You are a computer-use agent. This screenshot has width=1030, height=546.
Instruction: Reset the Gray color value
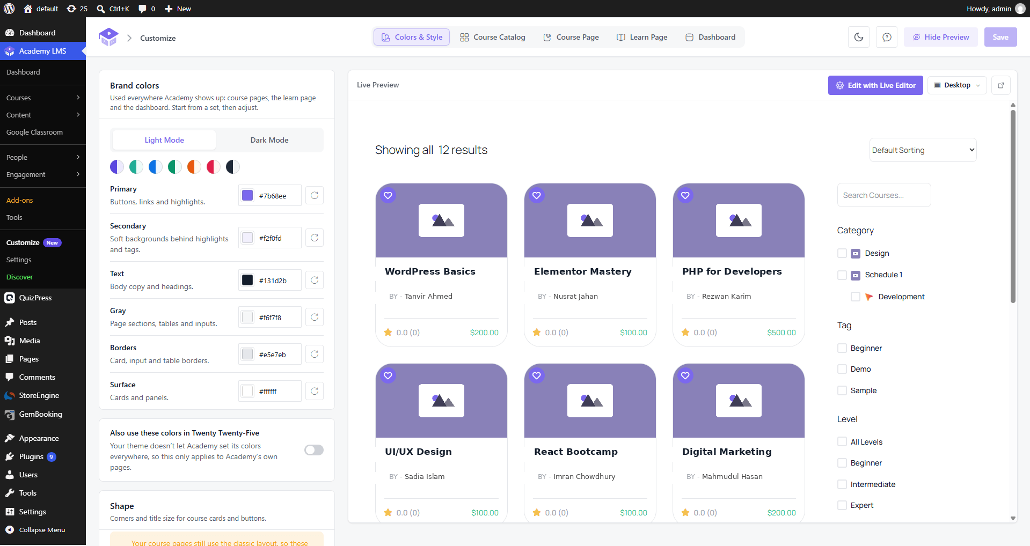pyautogui.click(x=315, y=317)
